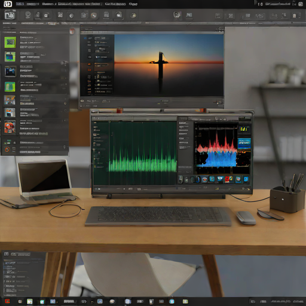Click the red round button atop the sidebar list
The height and width of the screenshot is (306, 306).
tap(72, 31)
